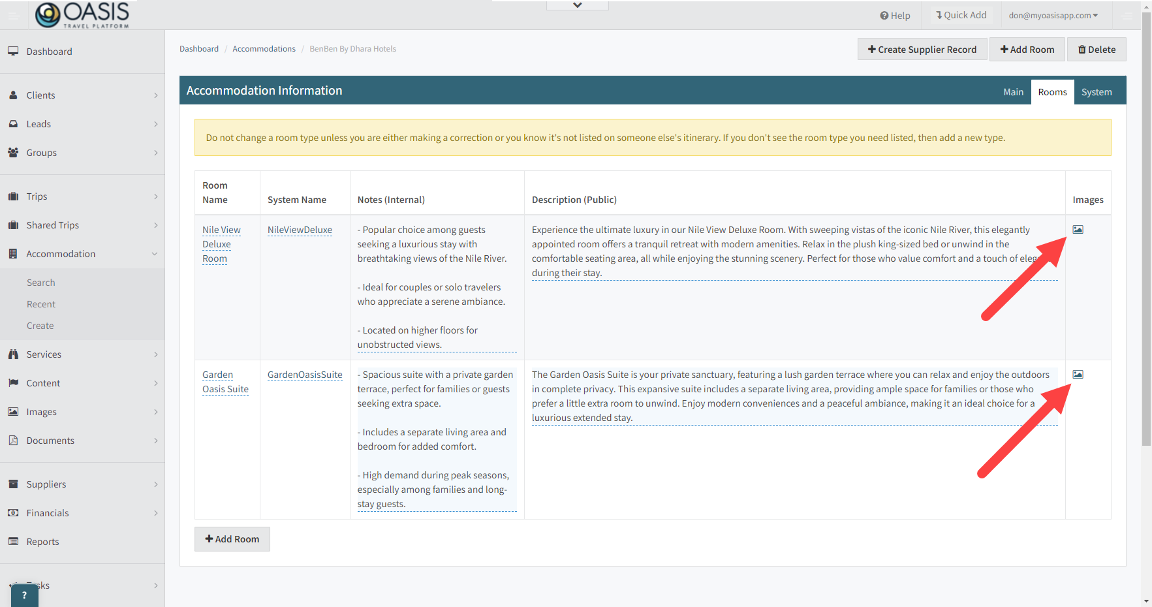Click the Financials money icon
1152x607 pixels.
pos(13,512)
